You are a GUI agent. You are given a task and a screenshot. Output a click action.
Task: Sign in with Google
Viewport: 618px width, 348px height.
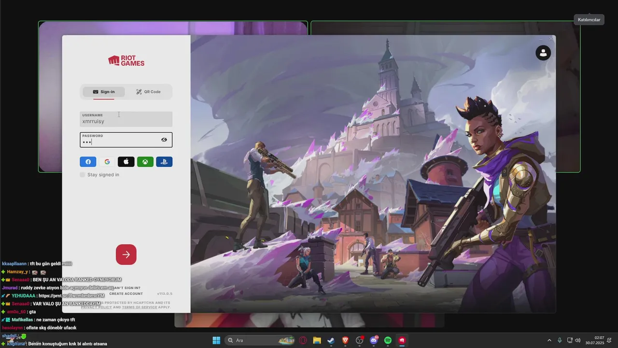pyautogui.click(x=107, y=162)
